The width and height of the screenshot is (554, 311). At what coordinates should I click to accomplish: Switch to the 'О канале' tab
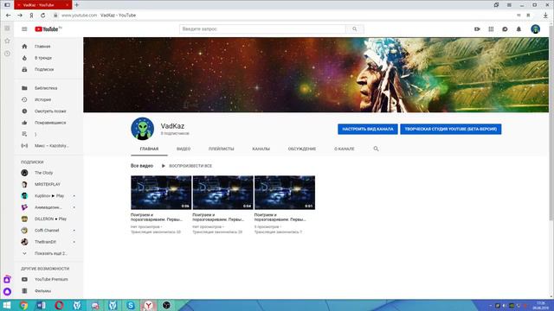click(345, 149)
